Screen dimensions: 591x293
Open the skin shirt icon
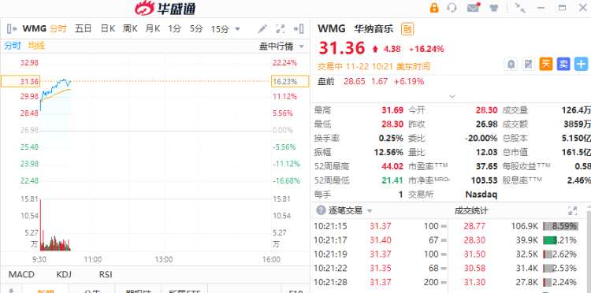click(494, 8)
